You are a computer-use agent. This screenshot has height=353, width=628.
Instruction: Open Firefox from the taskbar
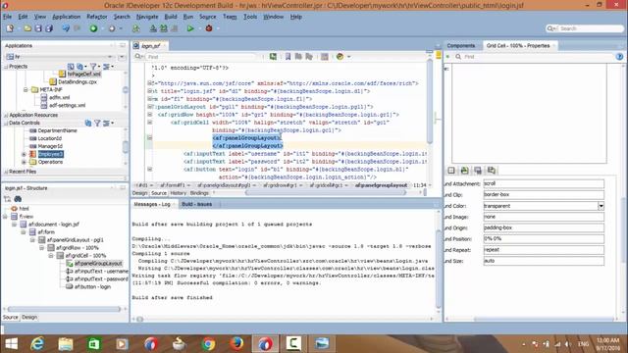[236, 344]
